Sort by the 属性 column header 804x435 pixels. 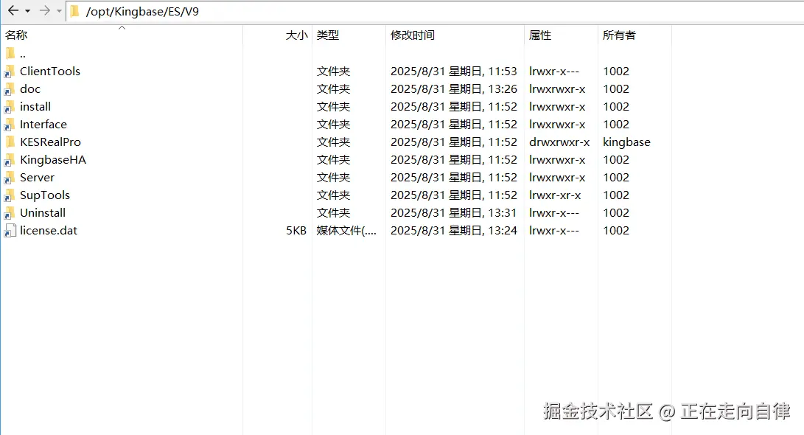tap(540, 35)
